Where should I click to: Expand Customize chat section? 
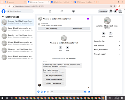pos(107,41)
